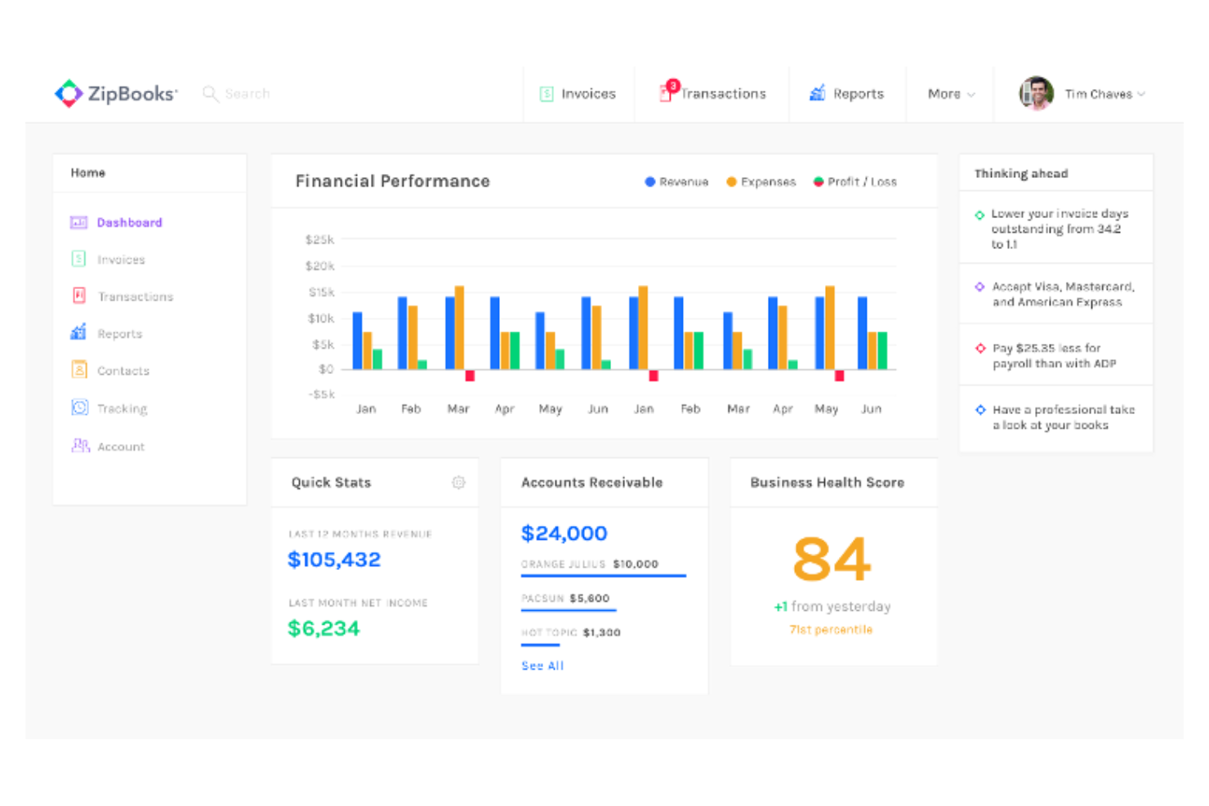Select the Contacts icon in the sidebar

[x=79, y=370]
